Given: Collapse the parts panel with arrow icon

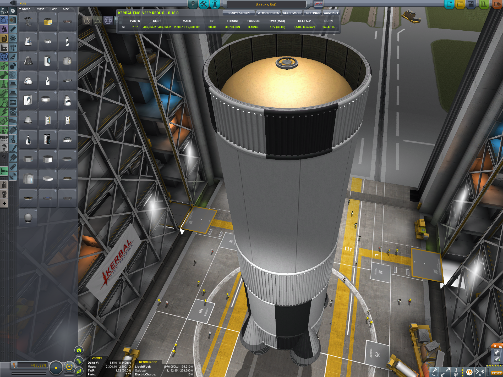Looking at the screenshot, I should point(13,3).
